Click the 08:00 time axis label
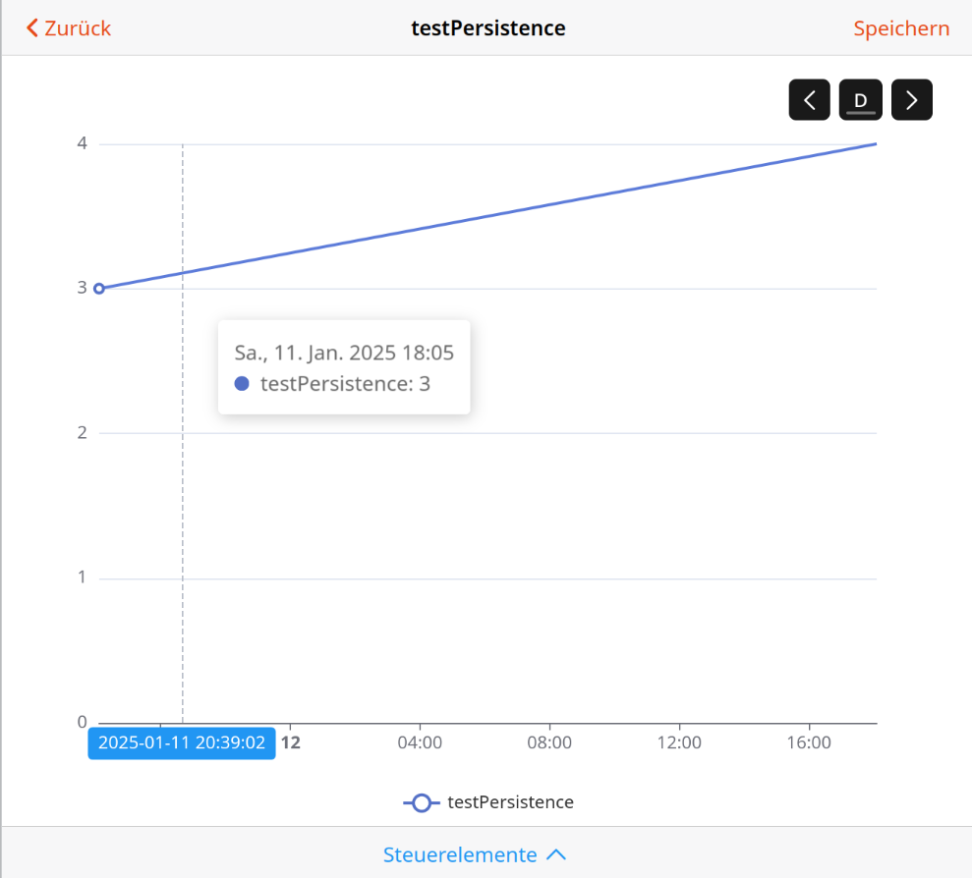Viewport: 972px width, 878px height. [549, 742]
